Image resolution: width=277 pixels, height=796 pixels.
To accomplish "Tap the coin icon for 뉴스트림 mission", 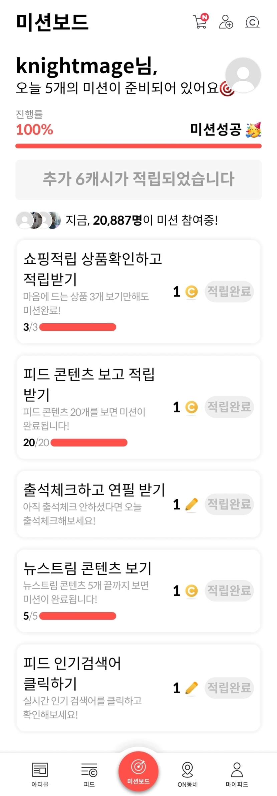I will point(191,591).
